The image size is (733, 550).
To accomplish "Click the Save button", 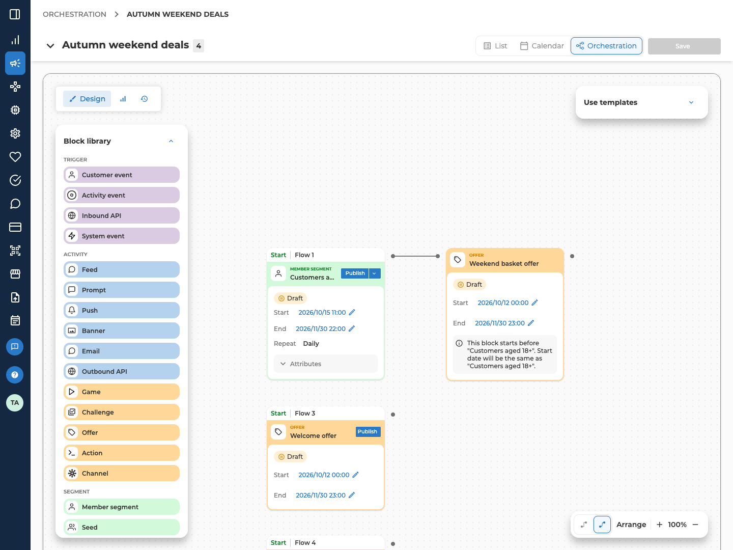I will click(684, 46).
